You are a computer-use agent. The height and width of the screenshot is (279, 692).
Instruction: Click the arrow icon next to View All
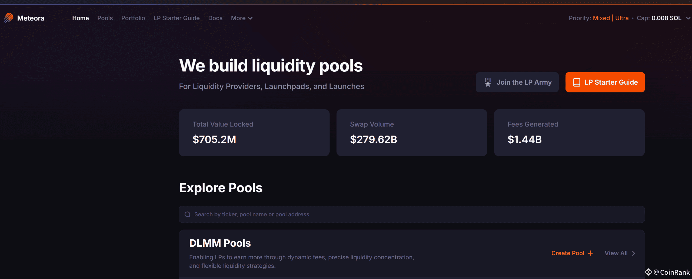click(x=633, y=253)
